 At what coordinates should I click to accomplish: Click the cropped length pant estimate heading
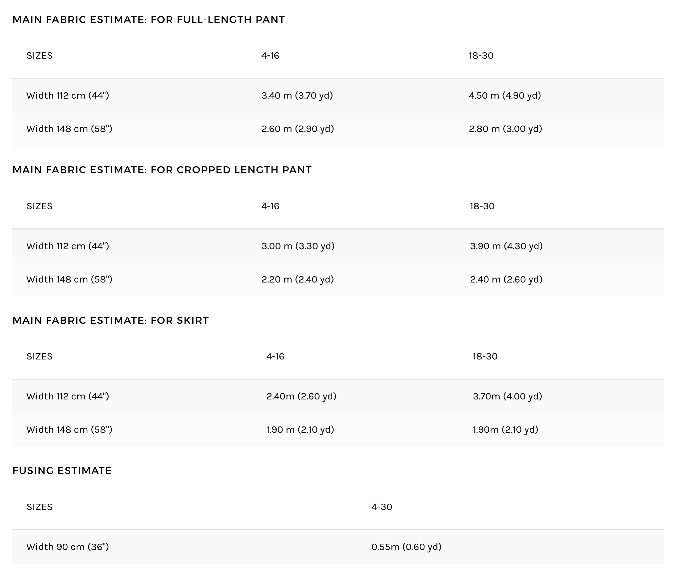[162, 170]
